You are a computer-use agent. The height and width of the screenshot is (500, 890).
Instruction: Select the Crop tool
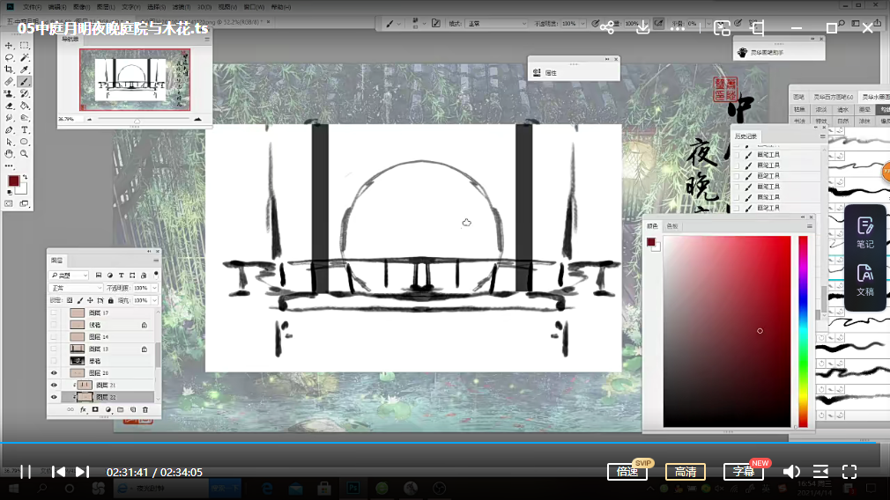10,69
